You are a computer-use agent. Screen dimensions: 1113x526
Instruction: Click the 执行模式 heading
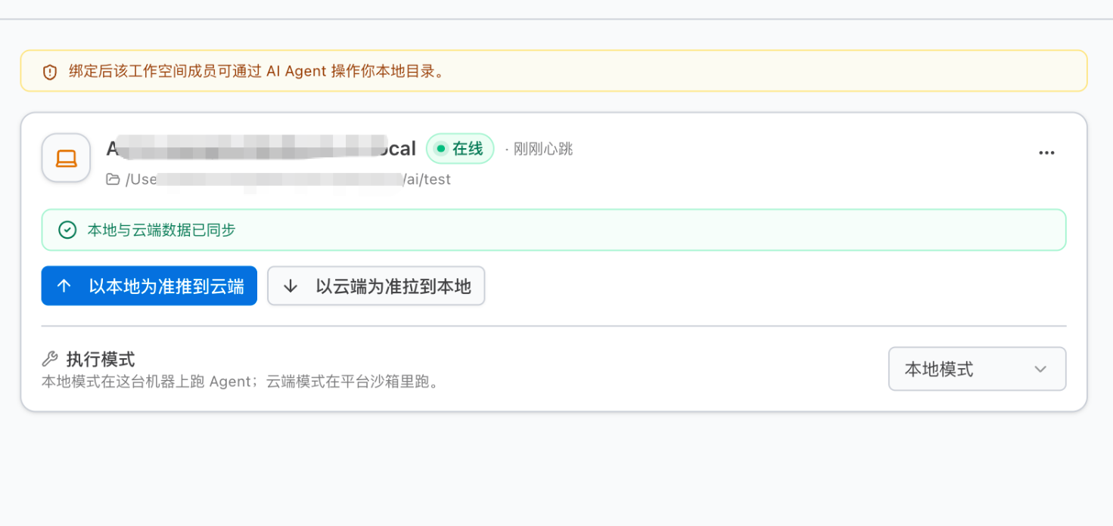(x=101, y=359)
